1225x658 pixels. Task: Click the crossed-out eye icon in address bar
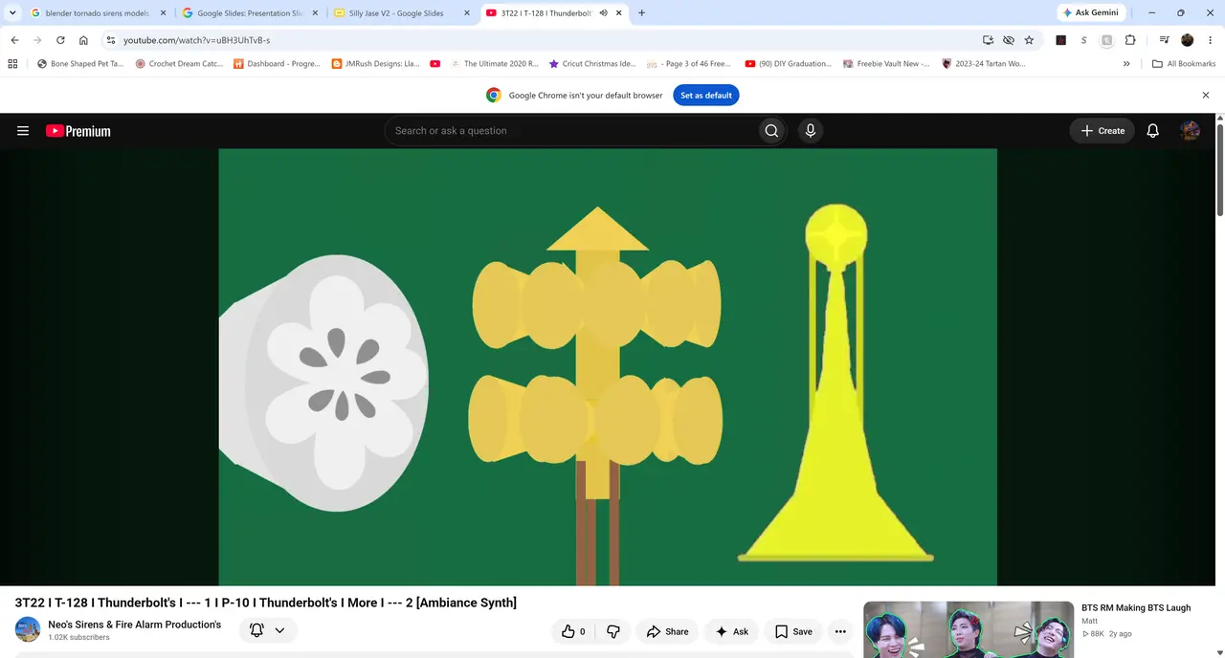pyautogui.click(x=1009, y=40)
